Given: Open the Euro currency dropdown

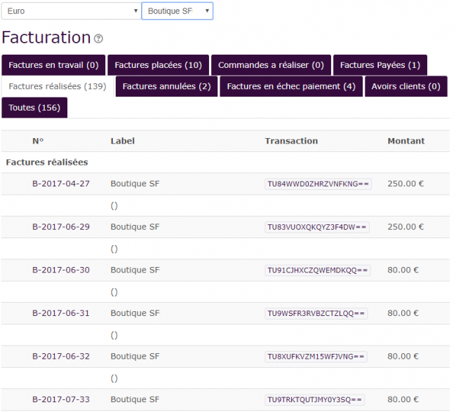Looking at the screenshot, I should point(71,11).
